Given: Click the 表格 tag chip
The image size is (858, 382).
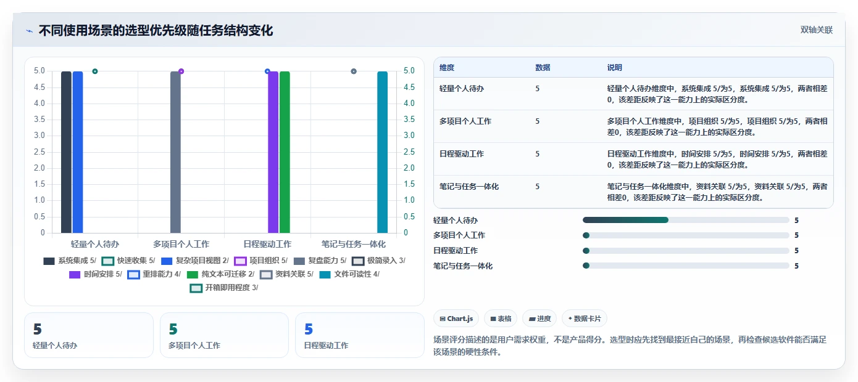Looking at the screenshot, I should pyautogui.click(x=501, y=319).
